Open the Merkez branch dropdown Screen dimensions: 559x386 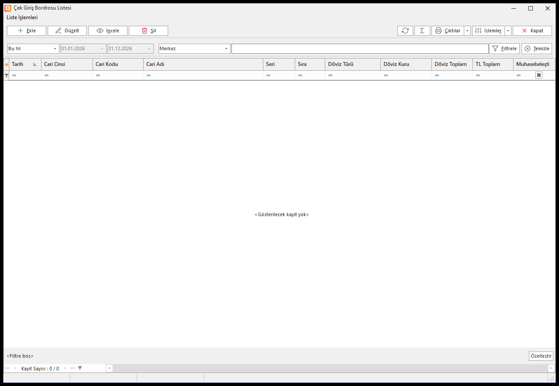226,48
